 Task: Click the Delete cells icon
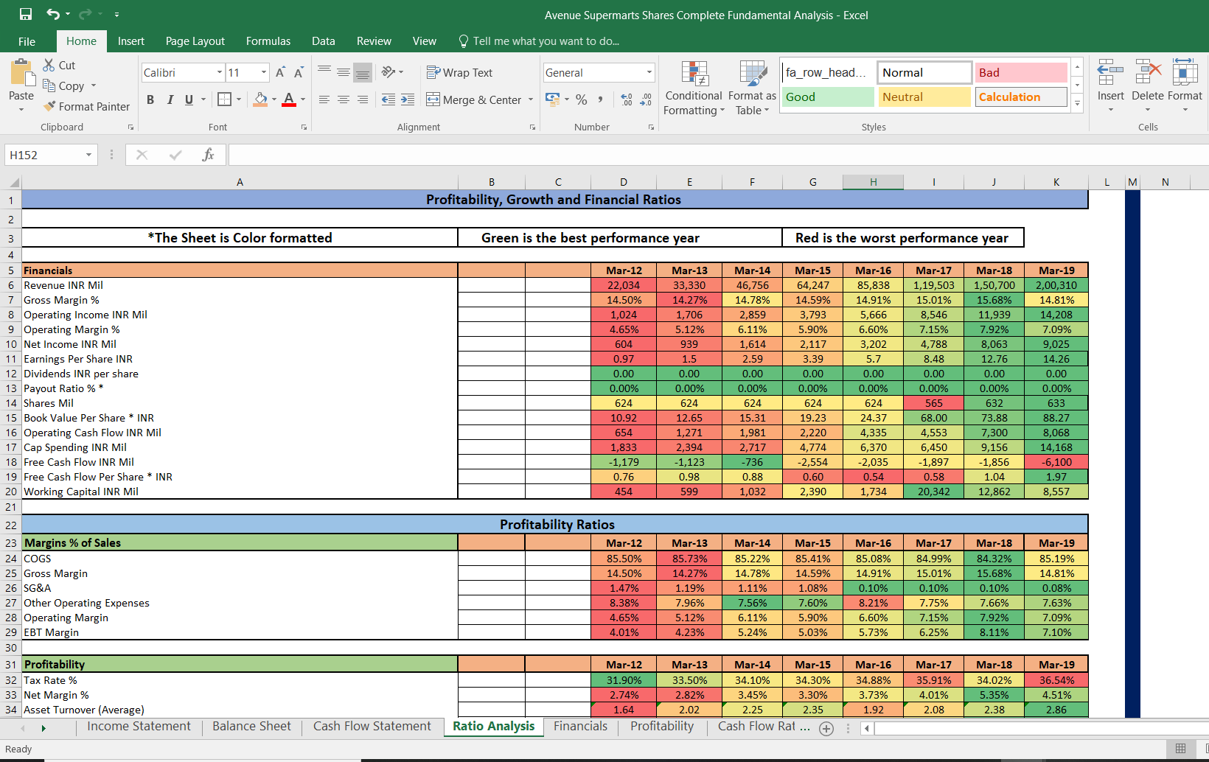[1148, 73]
